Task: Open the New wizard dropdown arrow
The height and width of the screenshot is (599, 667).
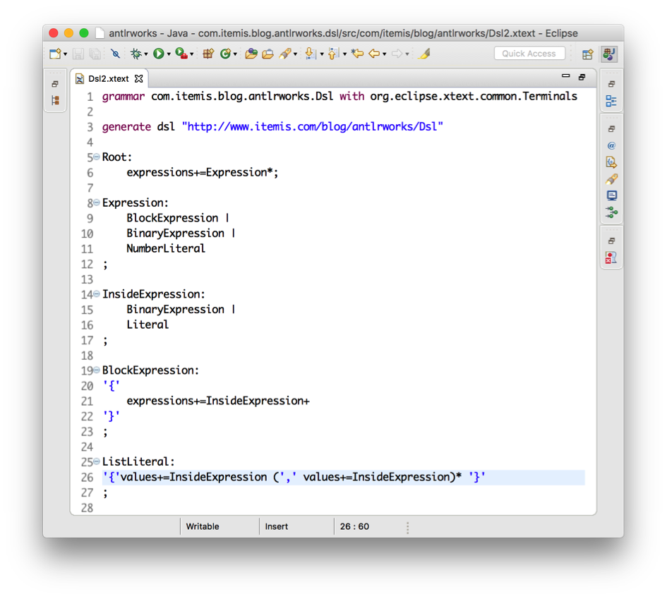Action: [x=65, y=54]
